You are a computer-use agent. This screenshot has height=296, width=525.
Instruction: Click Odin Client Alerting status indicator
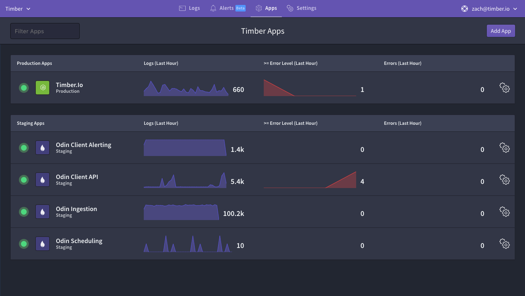23,147
